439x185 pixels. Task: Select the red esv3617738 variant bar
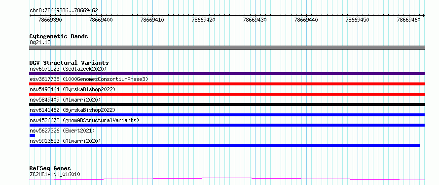click(227, 84)
